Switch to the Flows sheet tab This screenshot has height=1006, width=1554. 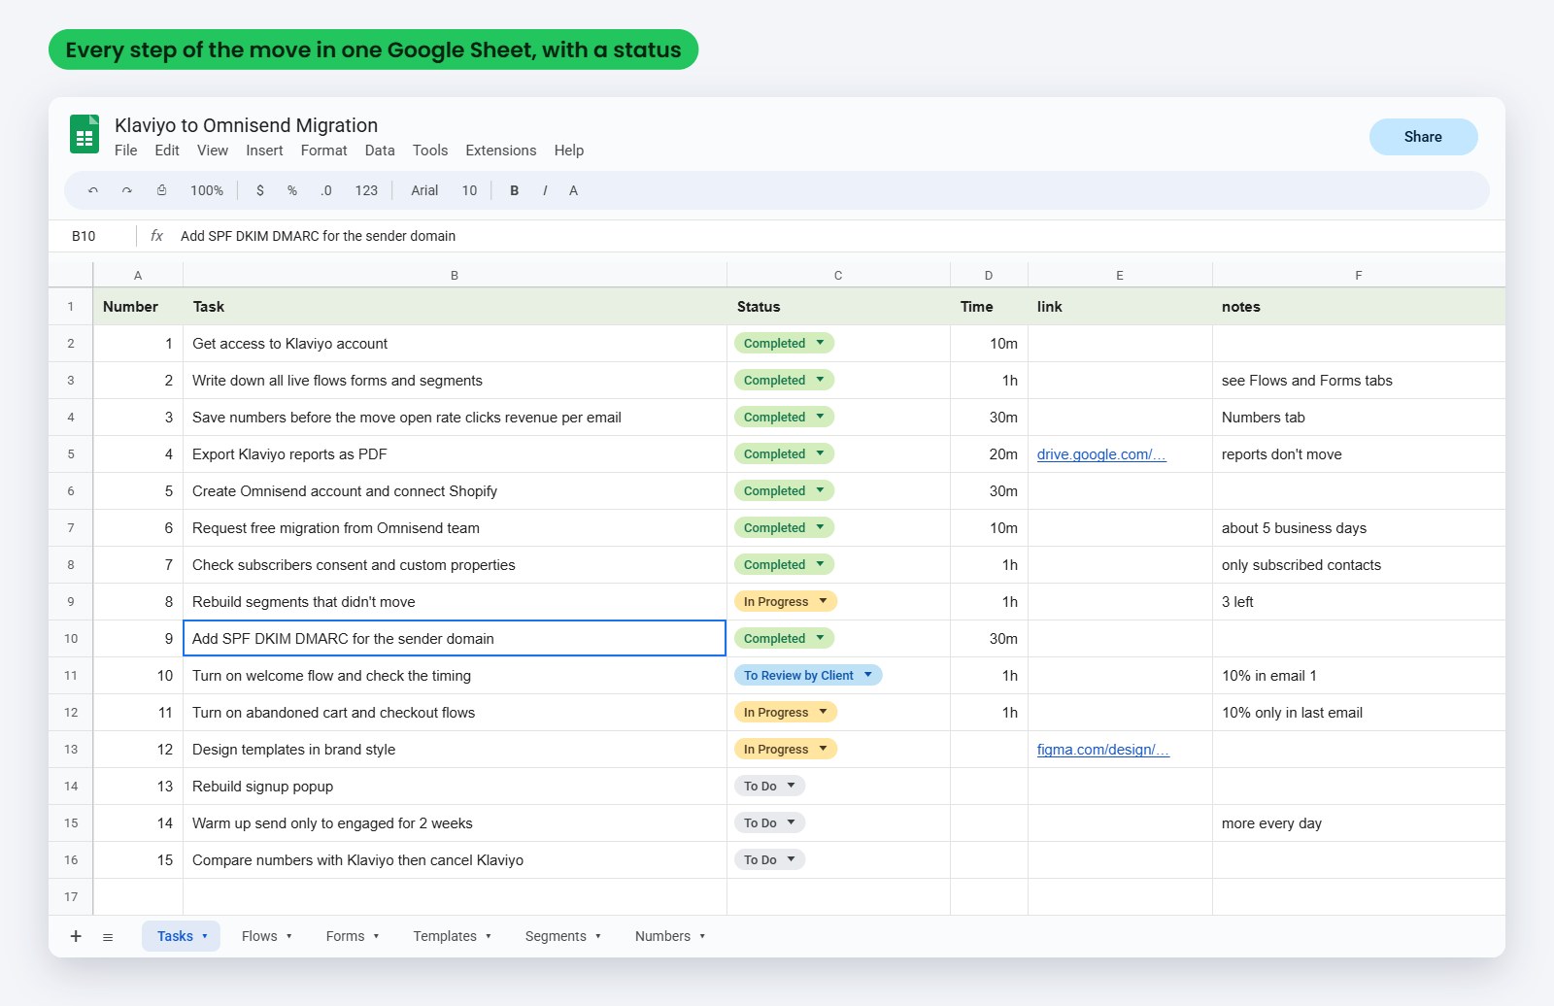click(266, 936)
